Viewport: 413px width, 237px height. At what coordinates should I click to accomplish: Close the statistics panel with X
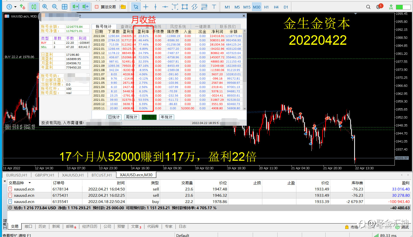tap(244, 16)
